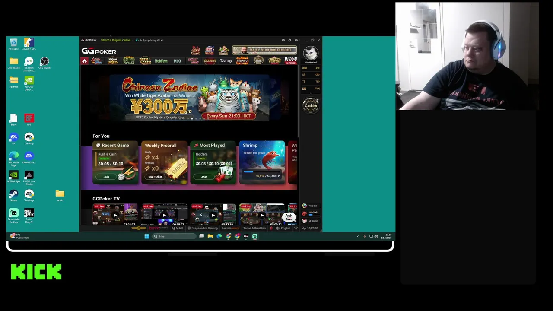Select the C$ balance row

coord(311,75)
